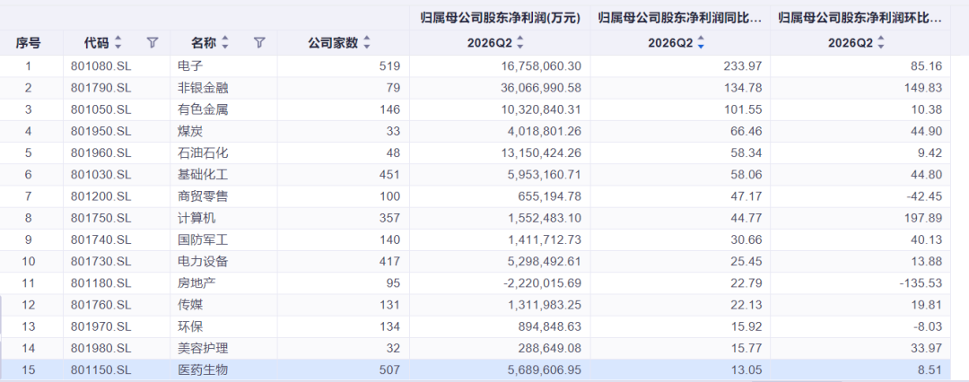
Task: Click code 801790.SL
Action: (100, 88)
